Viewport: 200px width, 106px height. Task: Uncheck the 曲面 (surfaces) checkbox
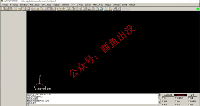tap(163, 101)
